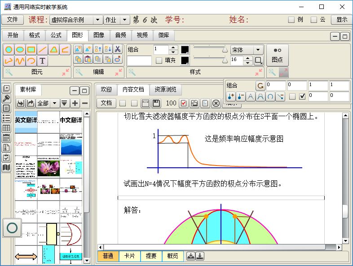Uncheck the checked box in 组合 panel

pyautogui.click(x=302, y=96)
